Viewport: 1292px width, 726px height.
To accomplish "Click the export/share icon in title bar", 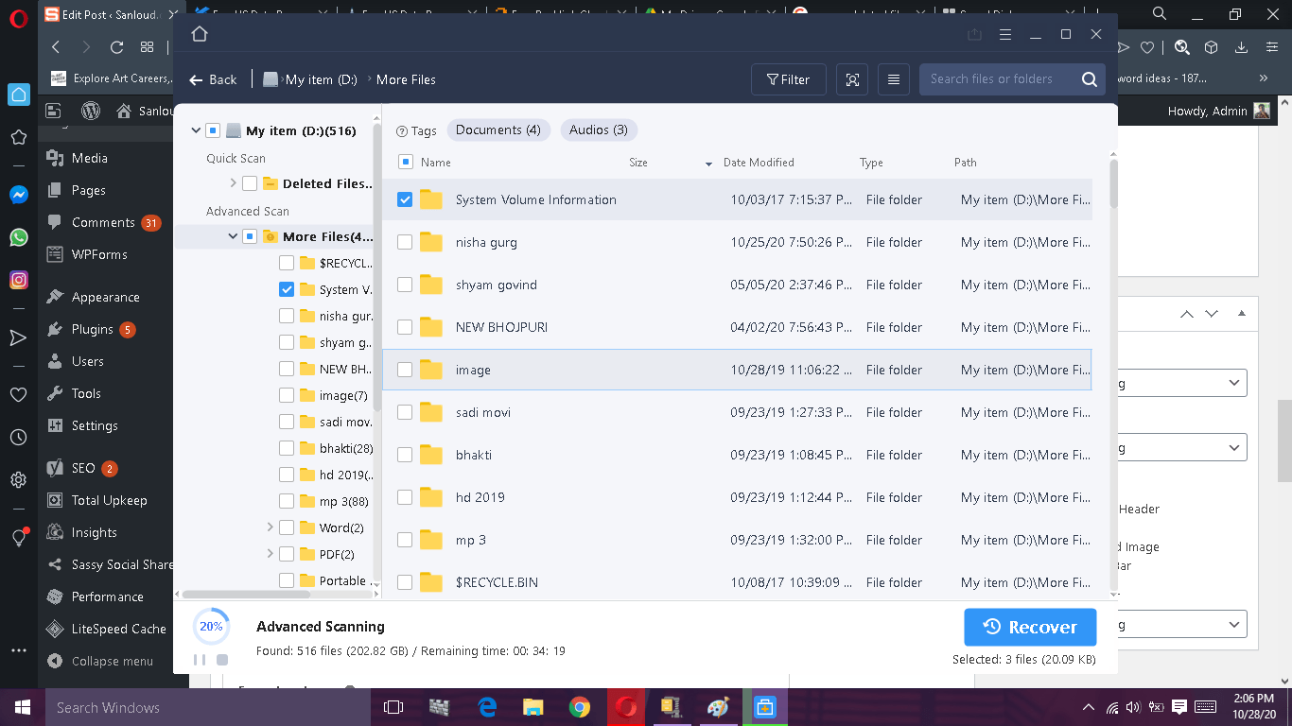I will [974, 34].
